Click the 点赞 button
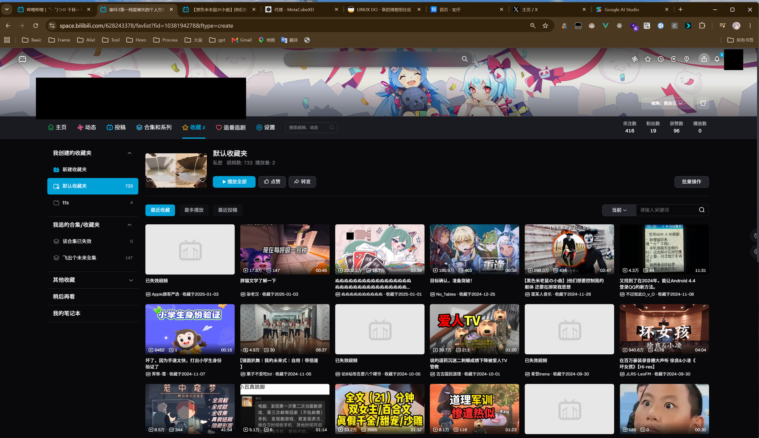The image size is (759, 438). click(272, 182)
